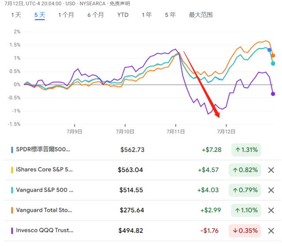This screenshot has height=246, width=282.
Task: Select the 1天 time range tab
Action: coord(16,15)
